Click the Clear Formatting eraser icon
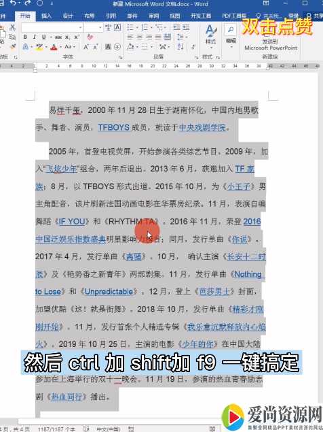 point(90,37)
